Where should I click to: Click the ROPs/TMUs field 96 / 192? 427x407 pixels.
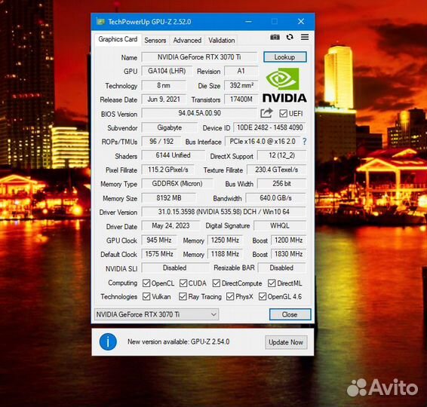[161, 142]
